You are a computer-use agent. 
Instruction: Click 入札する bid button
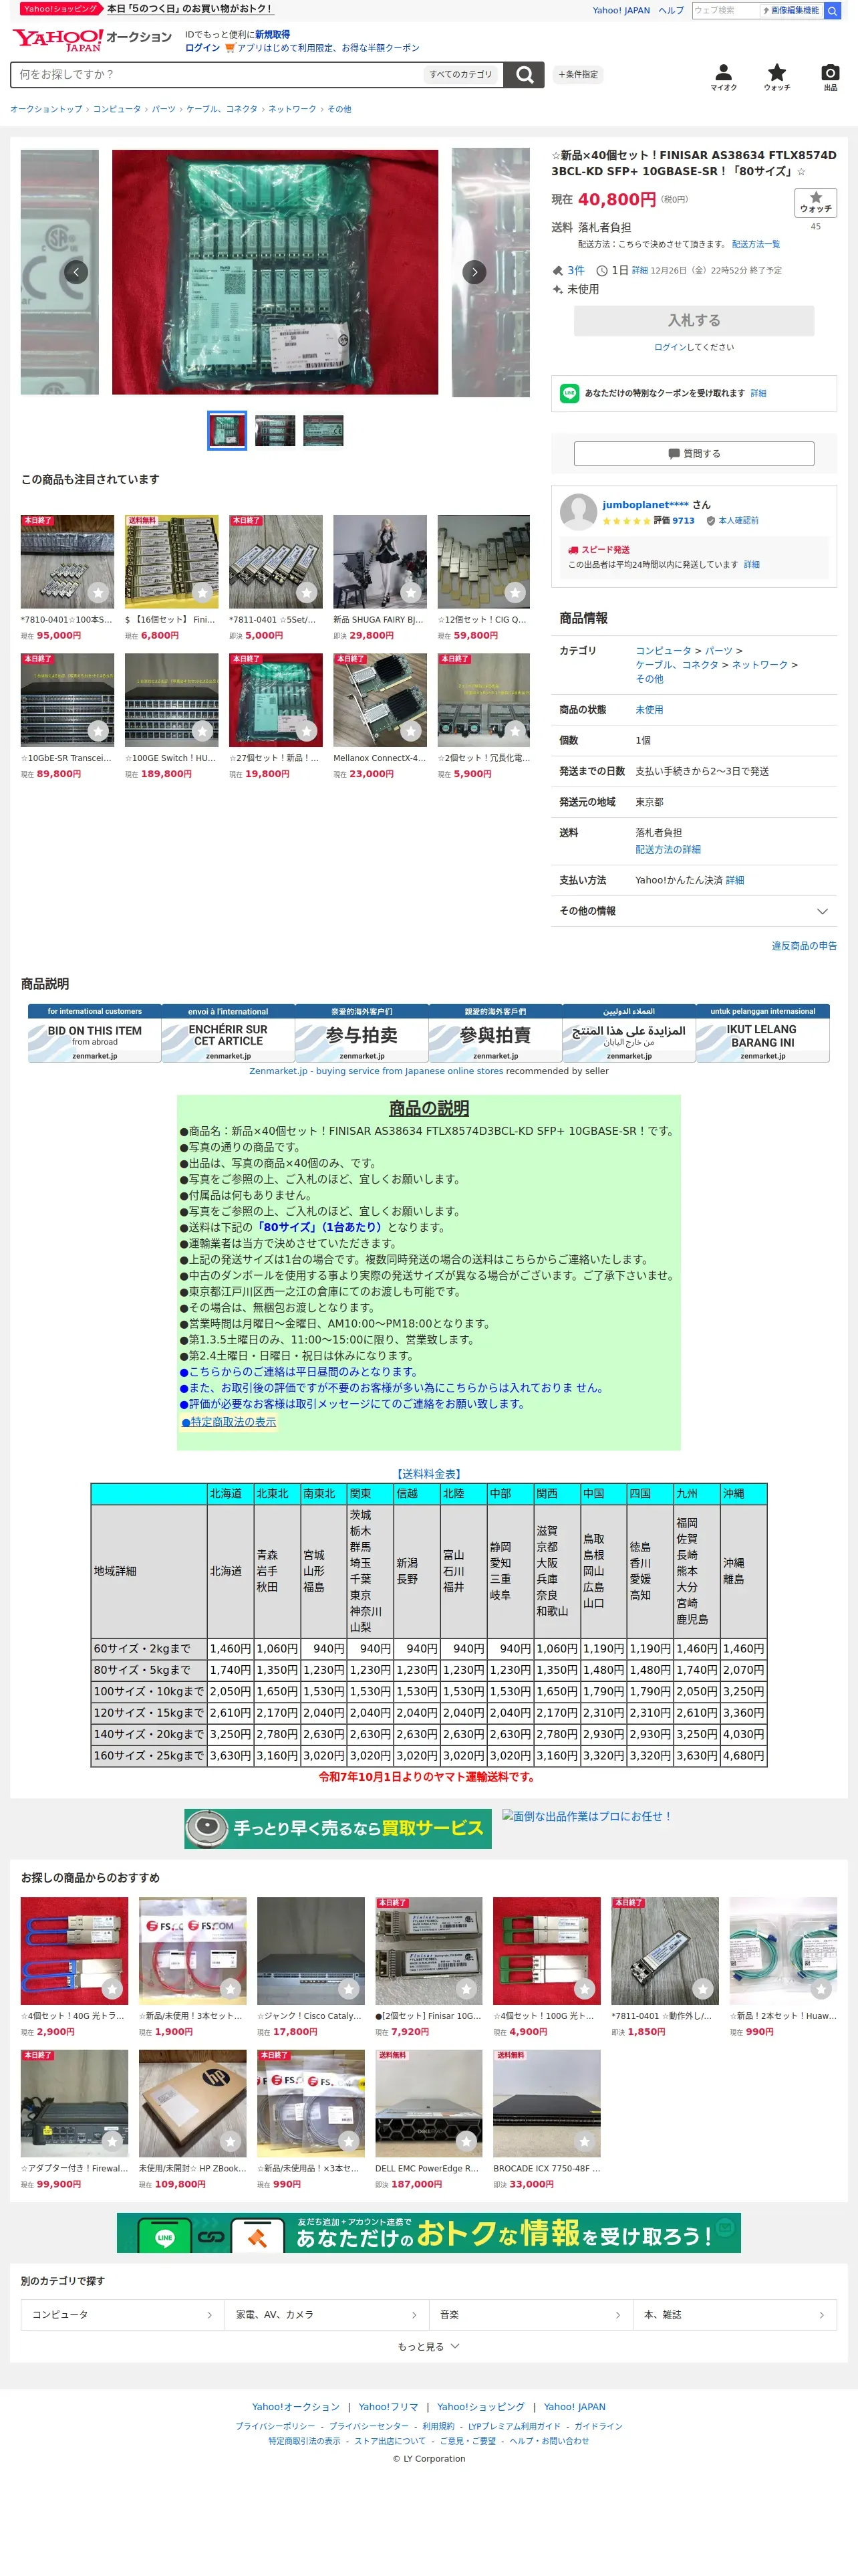pyautogui.click(x=693, y=321)
